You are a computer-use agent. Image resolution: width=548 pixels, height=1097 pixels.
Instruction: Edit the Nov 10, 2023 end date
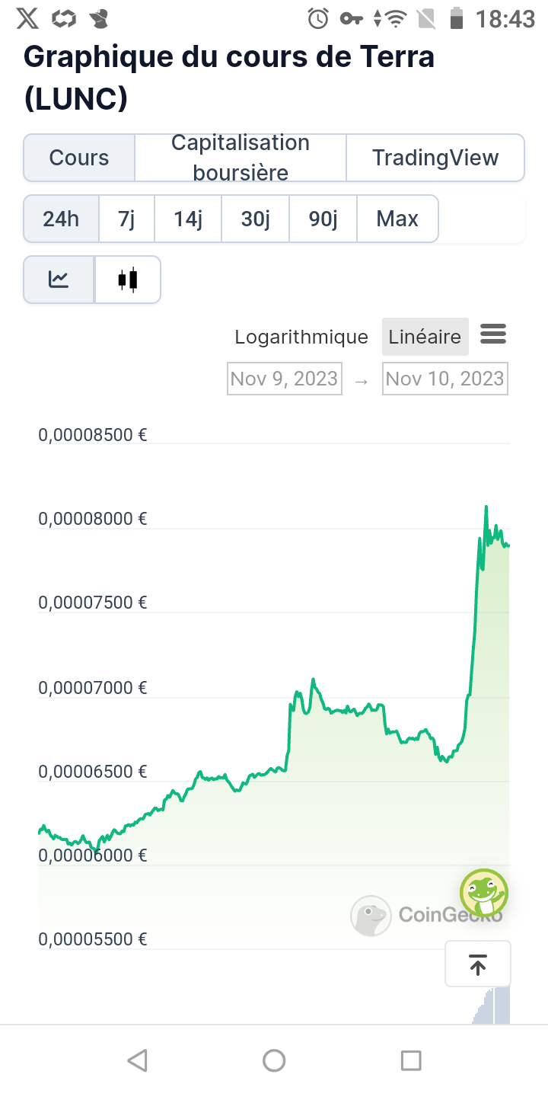pos(445,379)
